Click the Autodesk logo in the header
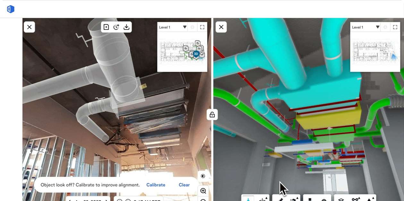 click(x=11, y=9)
